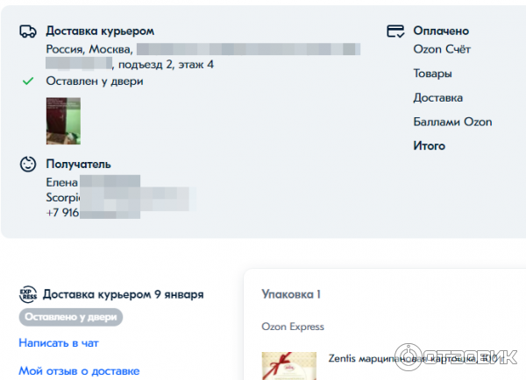This screenshot has width=526, height=380.
Task: Open the delivery photo thumbnail at the door
Action: [63, 121]
